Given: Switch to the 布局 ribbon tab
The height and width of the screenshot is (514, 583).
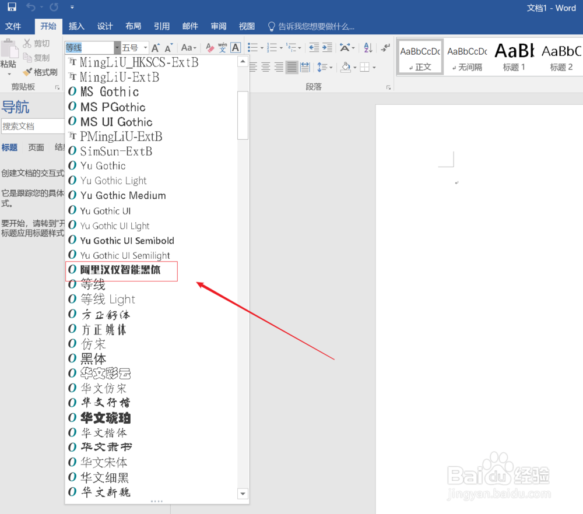Looking at the screenshot, I should coord(133,26).
